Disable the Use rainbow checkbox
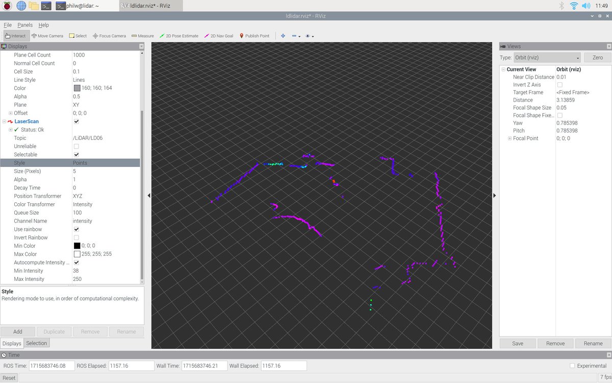612x383 pixels. point(76,229)
